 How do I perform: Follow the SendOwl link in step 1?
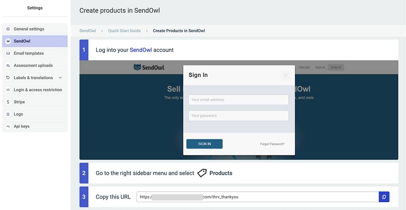[141, 50]
